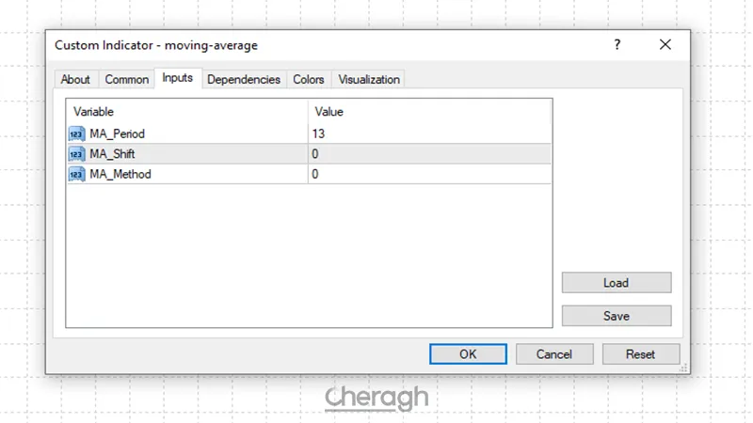
Task: Go to the Dependencies tab
Action: click(x=243, y=80)
